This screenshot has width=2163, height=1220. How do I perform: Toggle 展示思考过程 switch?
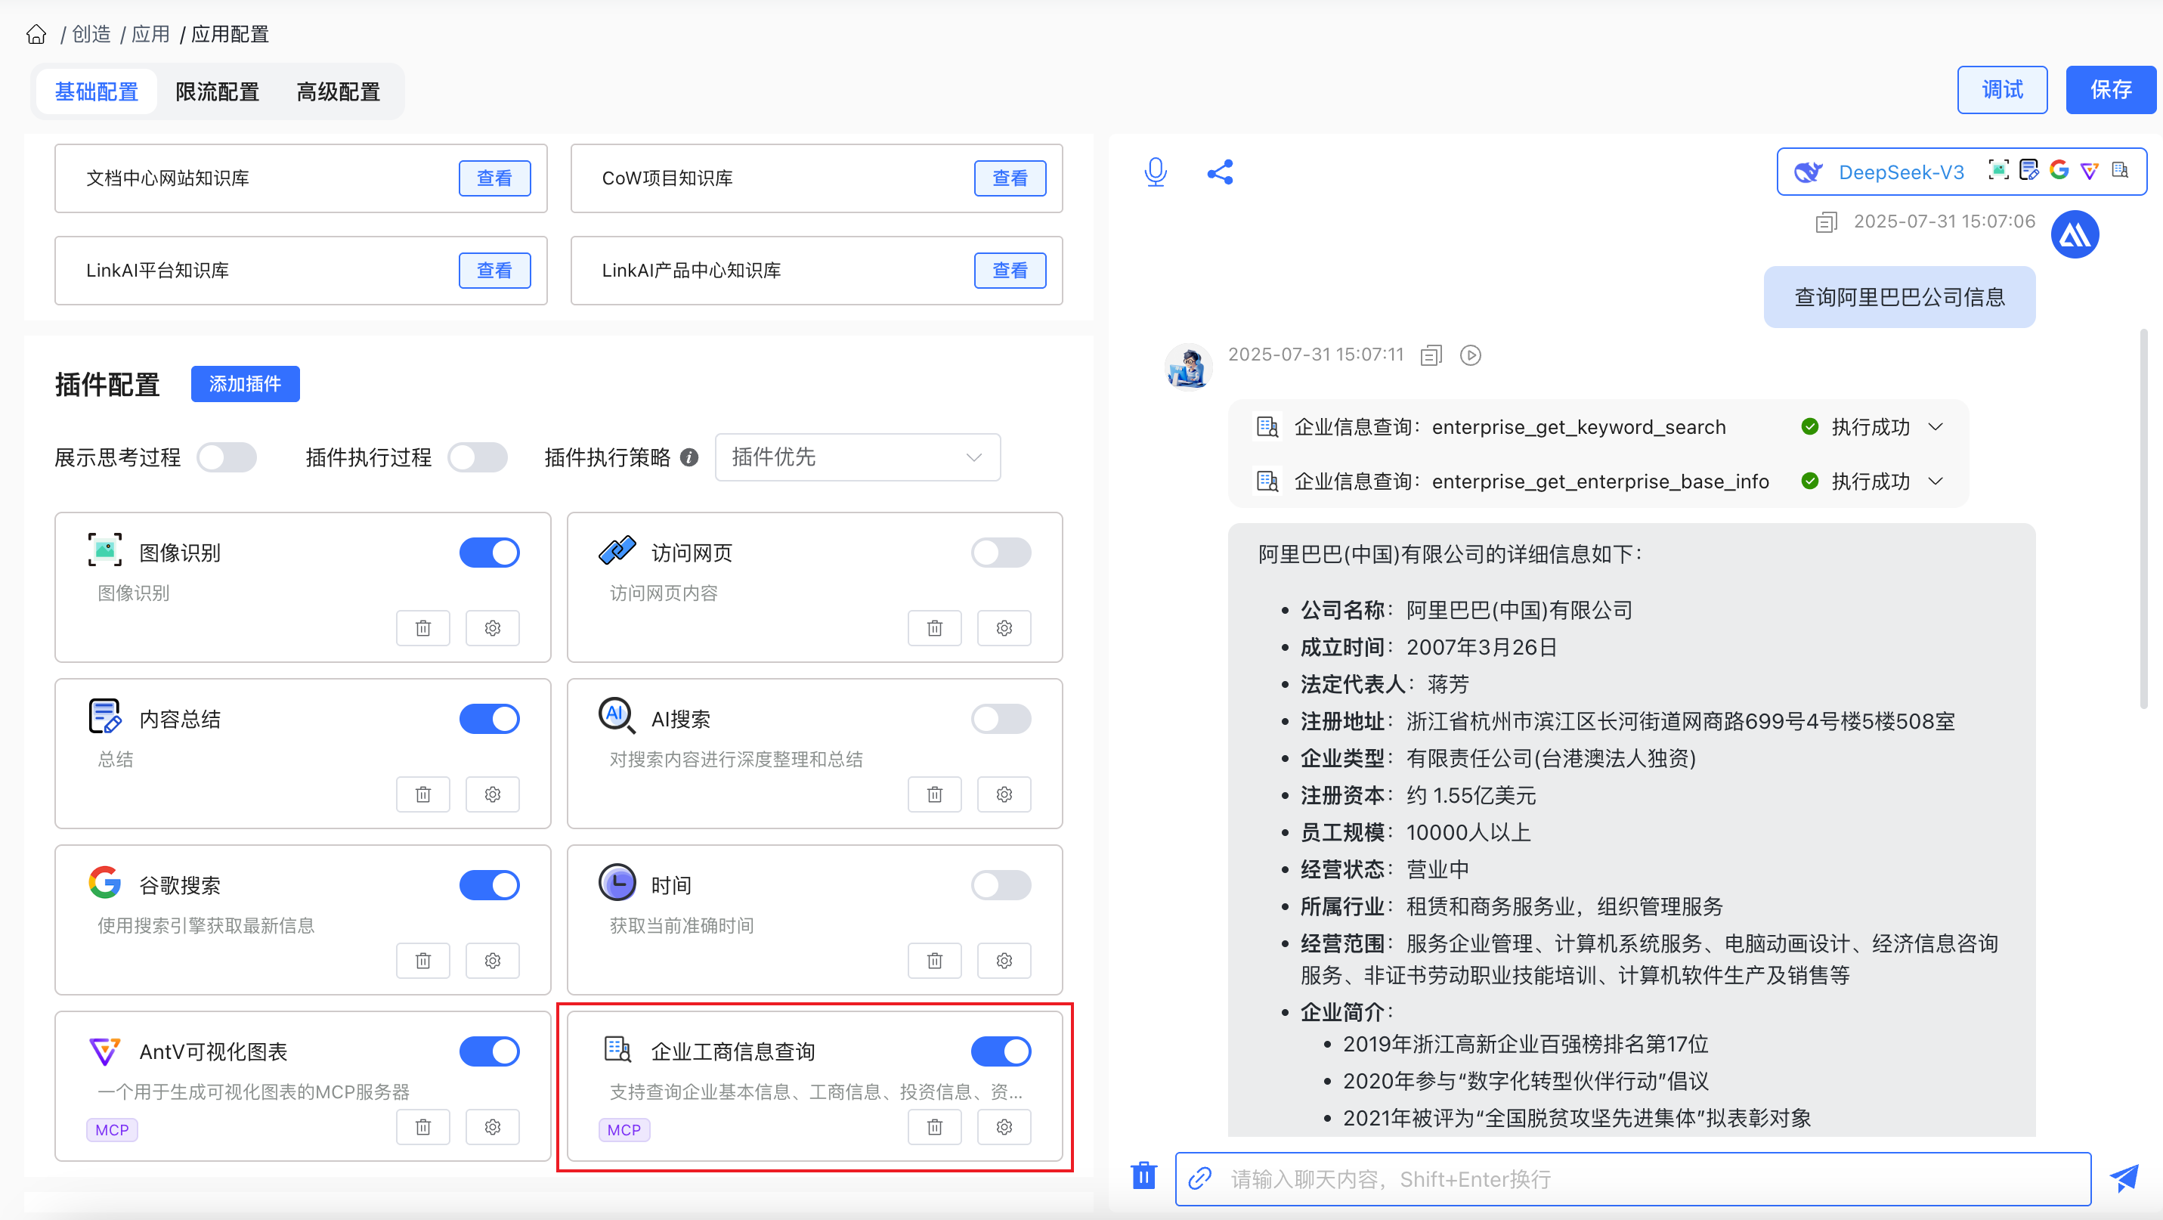[x=227, y=457]
